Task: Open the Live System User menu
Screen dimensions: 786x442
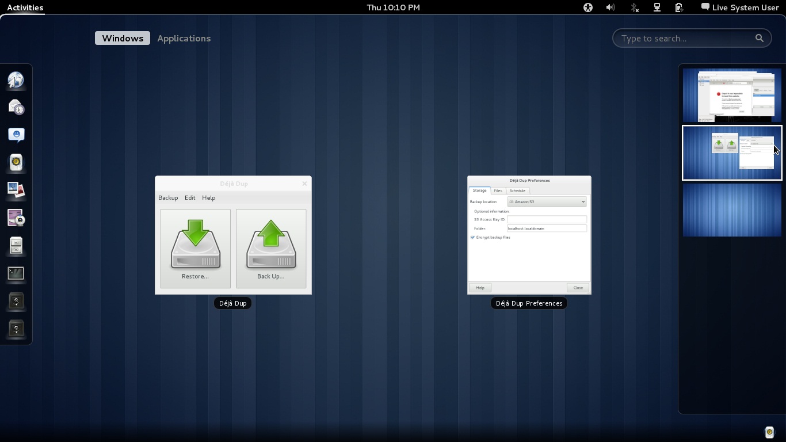Action: [x=740, y=7]
